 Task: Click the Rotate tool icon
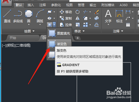coord(77,12)
